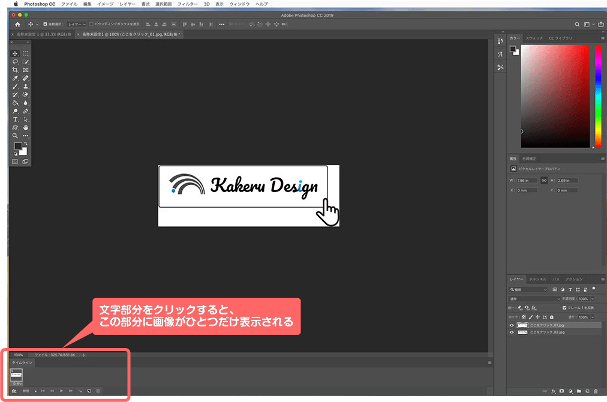Enable the バウンディングボックスを表示 checkbox
Viewport: 607px width, 402px height.
coord(91,24)
